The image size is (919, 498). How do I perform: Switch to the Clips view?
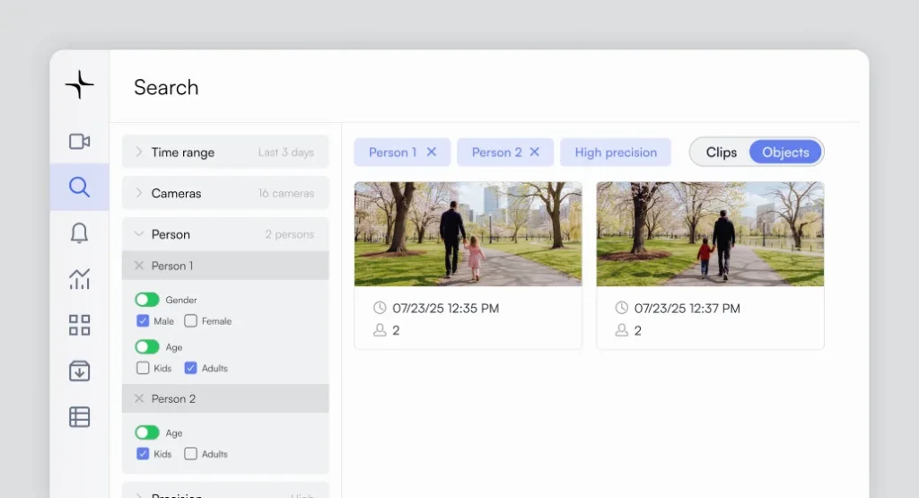tap(721, 153)
